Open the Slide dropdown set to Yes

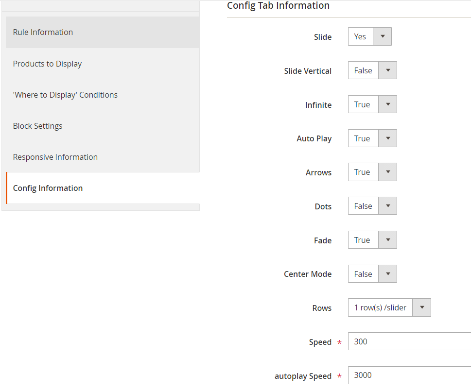[x=369, y=37]
